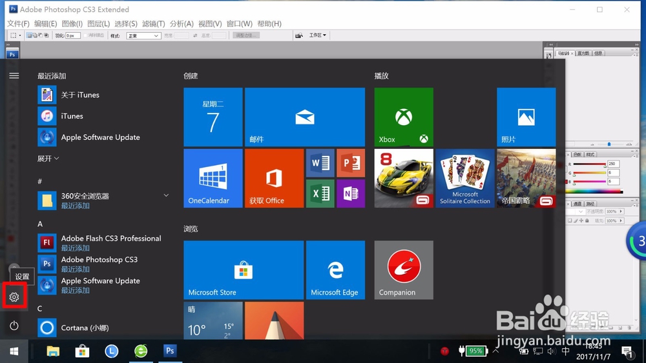Open the Xbox tile
Viewport: 646px width, 363px height.
click(404, 117)
